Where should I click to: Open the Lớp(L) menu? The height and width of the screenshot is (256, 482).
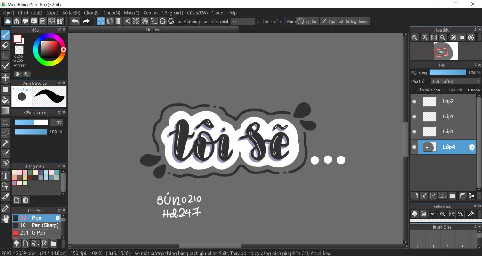click(x=52, y=13)
